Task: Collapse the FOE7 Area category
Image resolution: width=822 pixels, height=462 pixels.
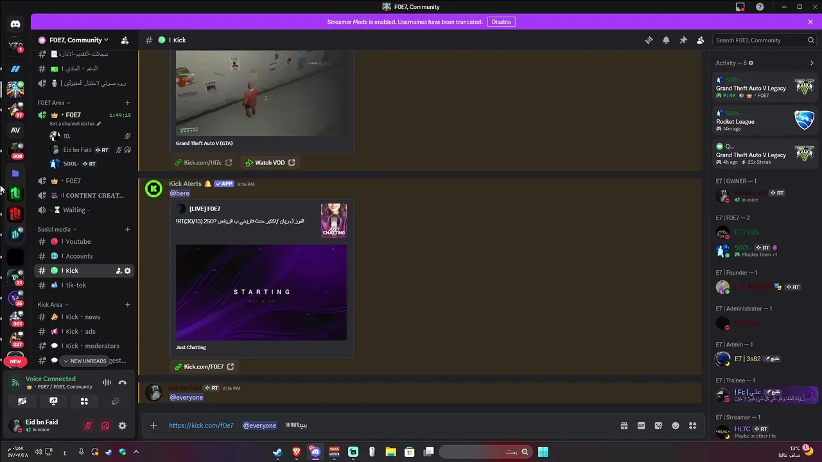Action: [54, 103]
